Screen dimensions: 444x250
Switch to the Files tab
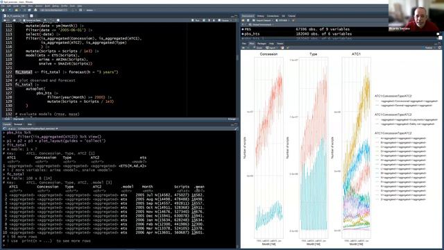244,44
